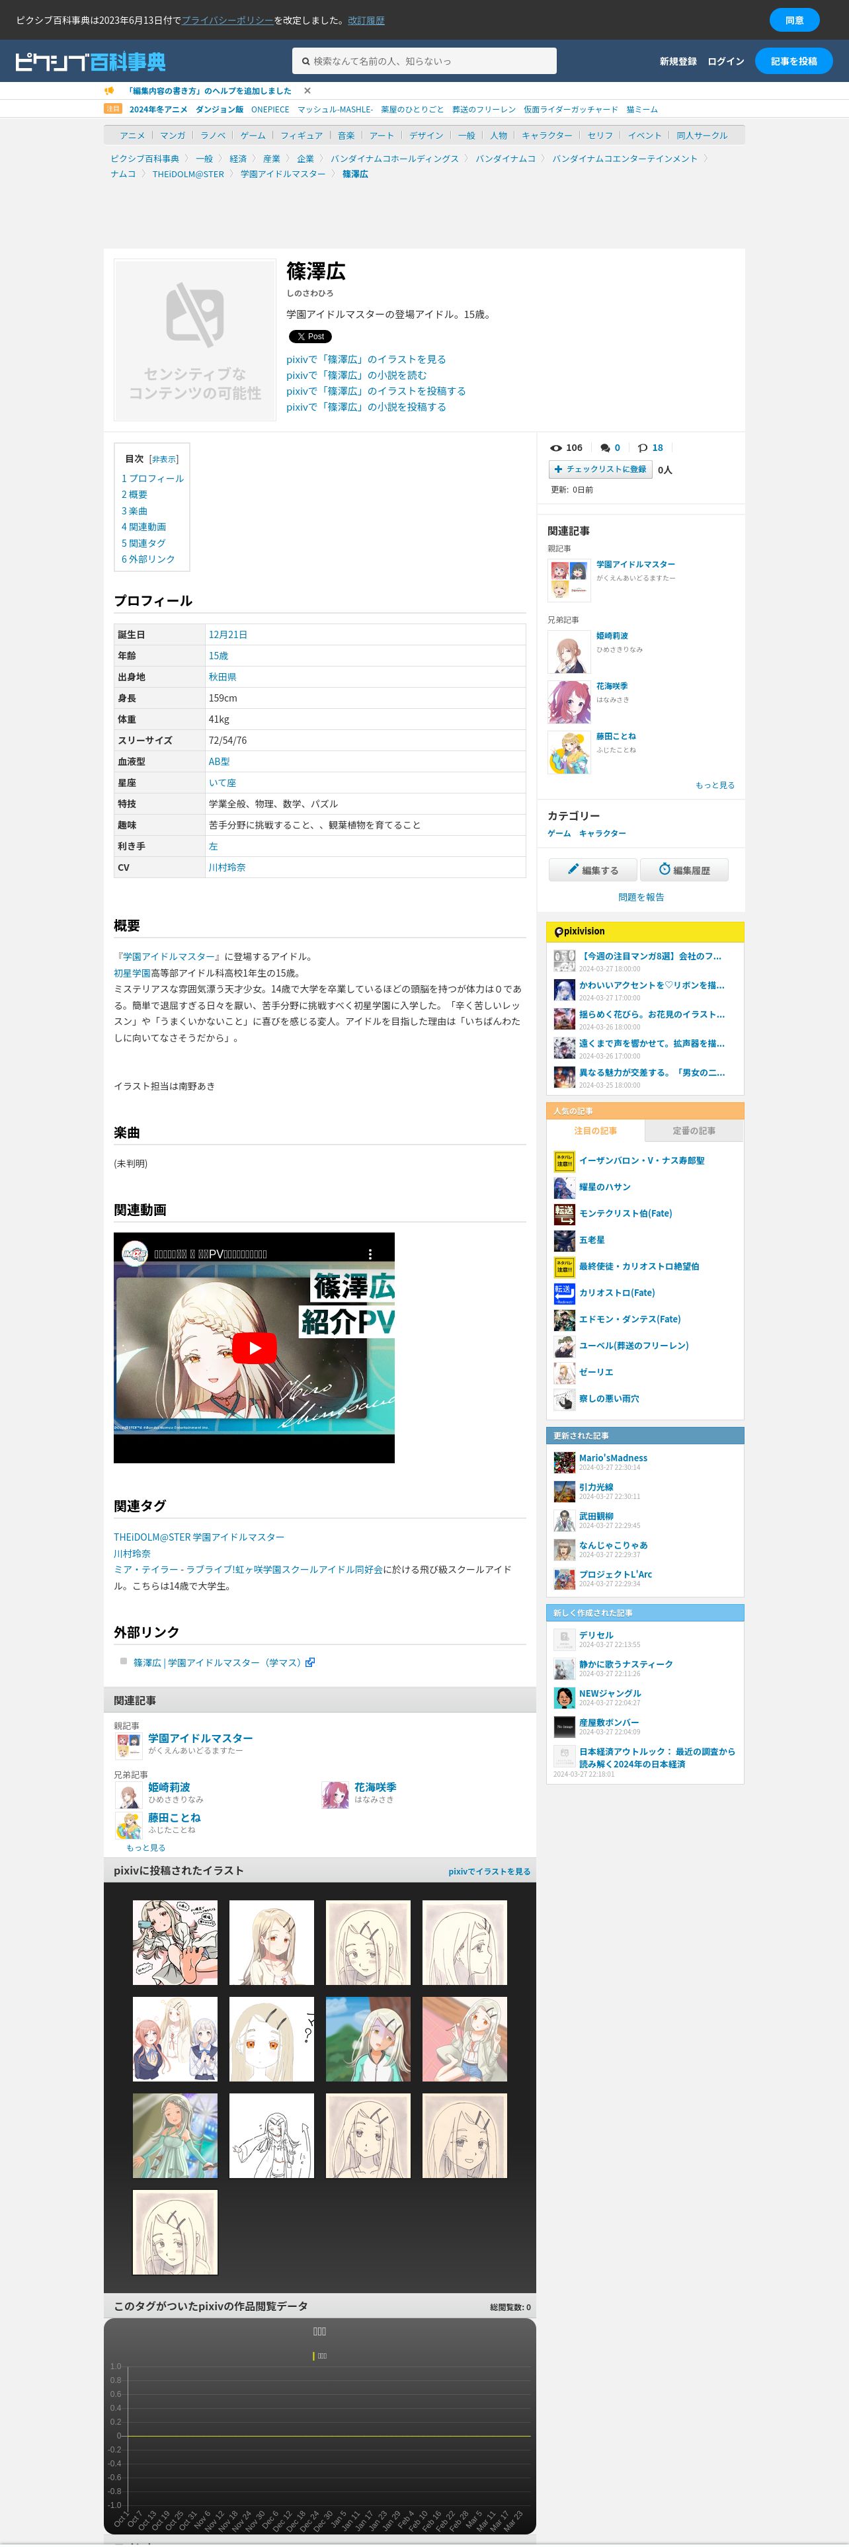Open the 秋田県 birthplace link
This screenshot has height=2547, width=849.
point(222,677)
